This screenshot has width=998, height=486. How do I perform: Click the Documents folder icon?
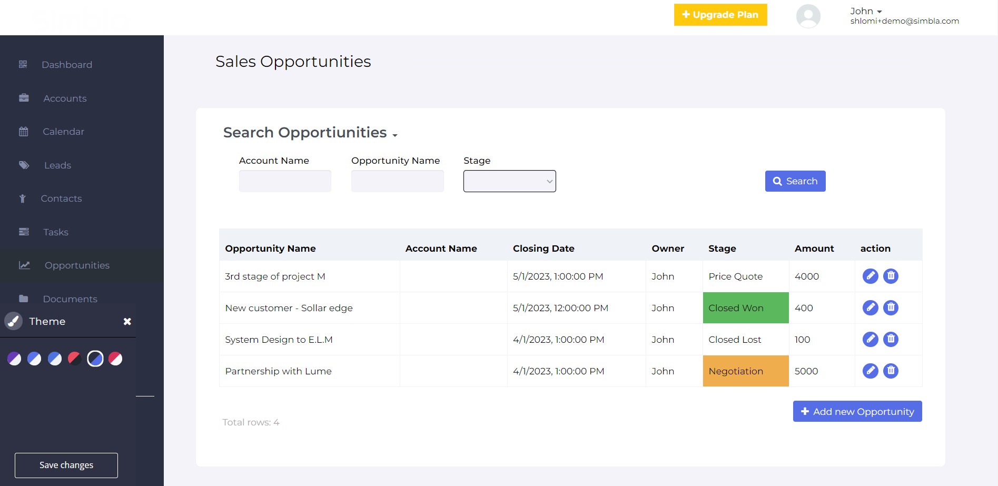(x=24, y=299)
